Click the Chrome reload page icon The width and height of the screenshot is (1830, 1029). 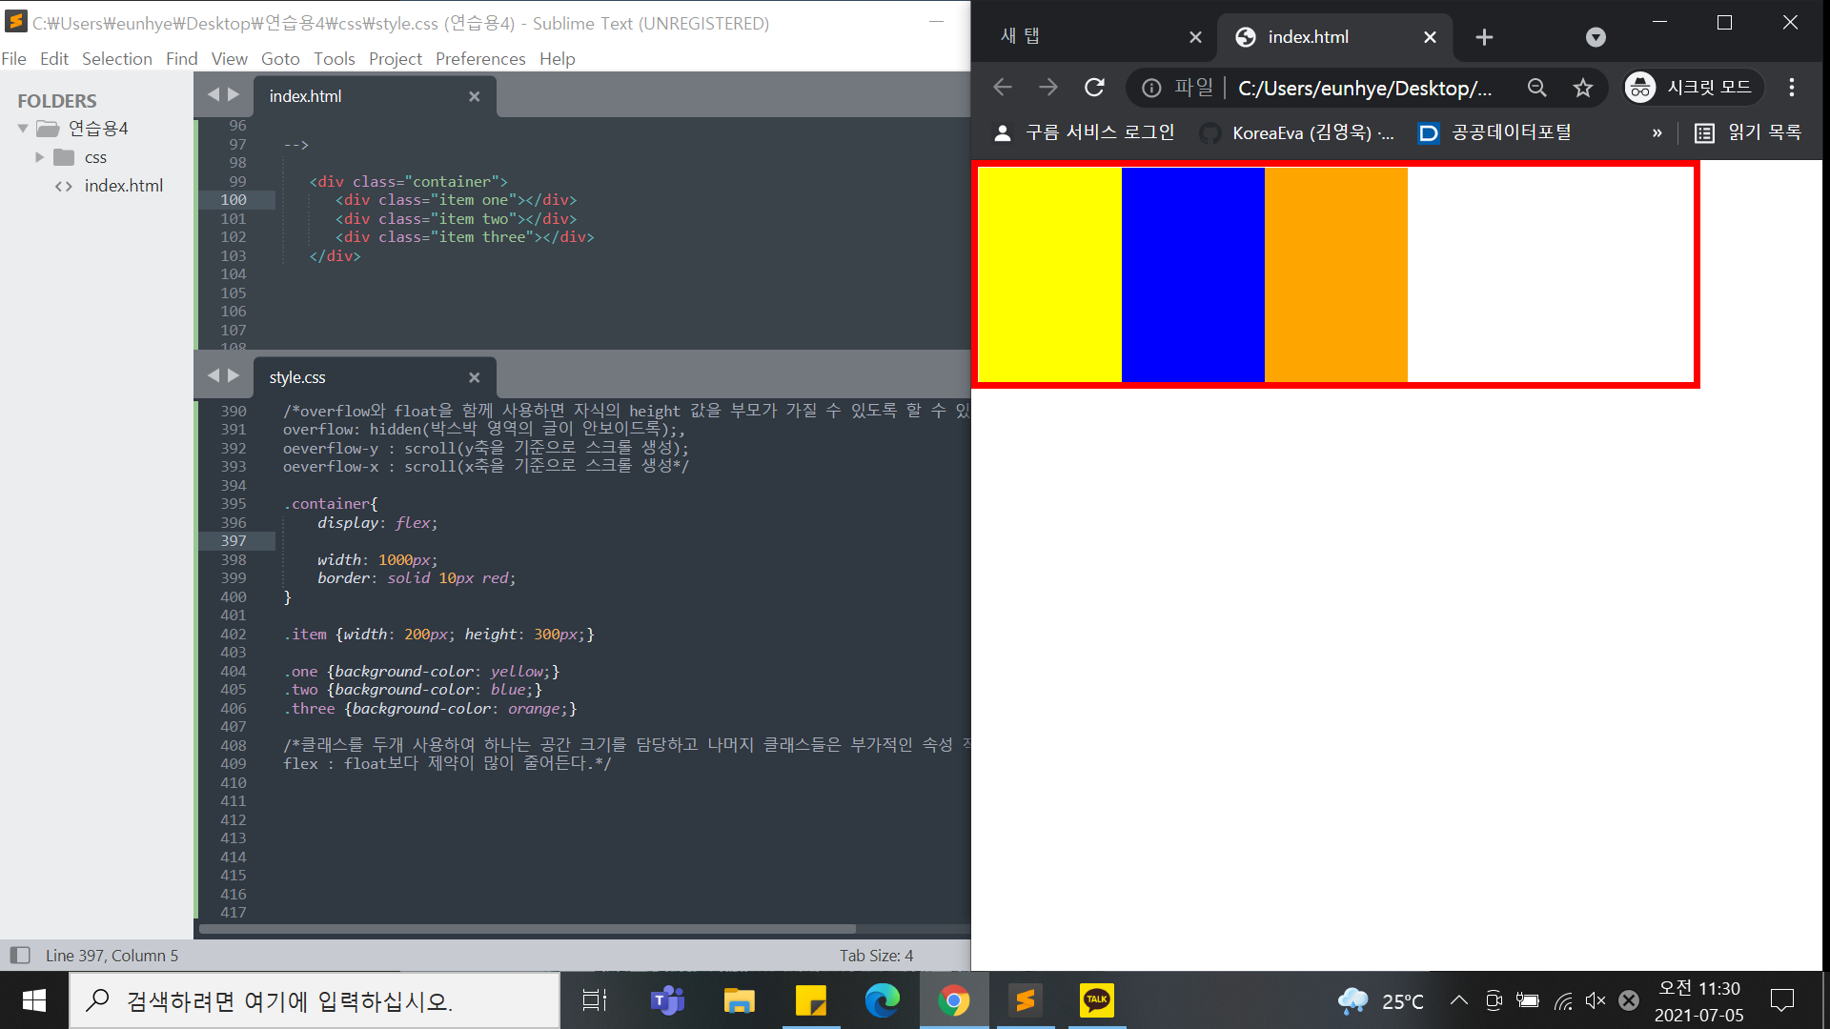[1094, 88]
